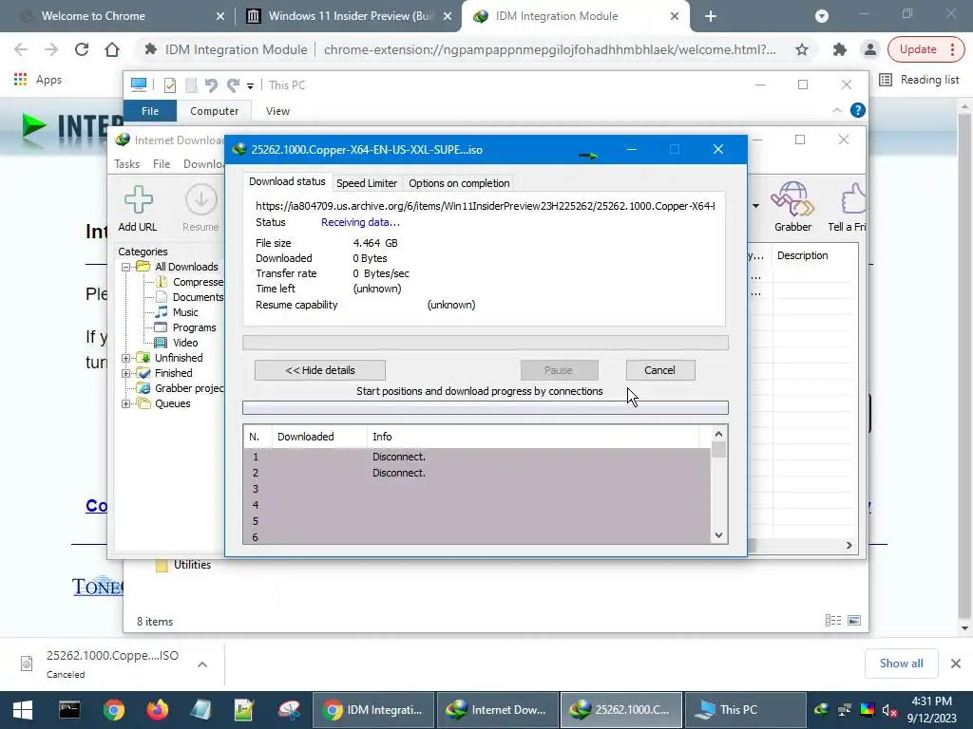Screen dimensions: 973x729
Task: Click the properties checkmark icon in This PC toolbar
Action: pyautogui.click(x=169, y=84)
